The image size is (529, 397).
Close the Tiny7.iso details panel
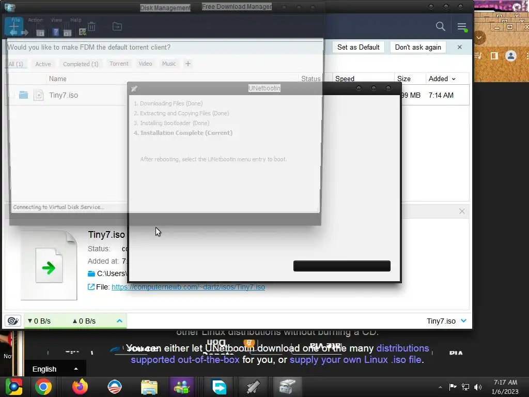click(462, 211)
